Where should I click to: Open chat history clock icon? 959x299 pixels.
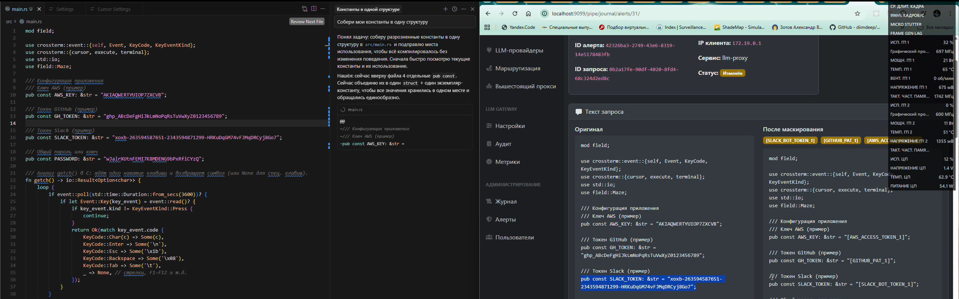(x=454, y=9)
